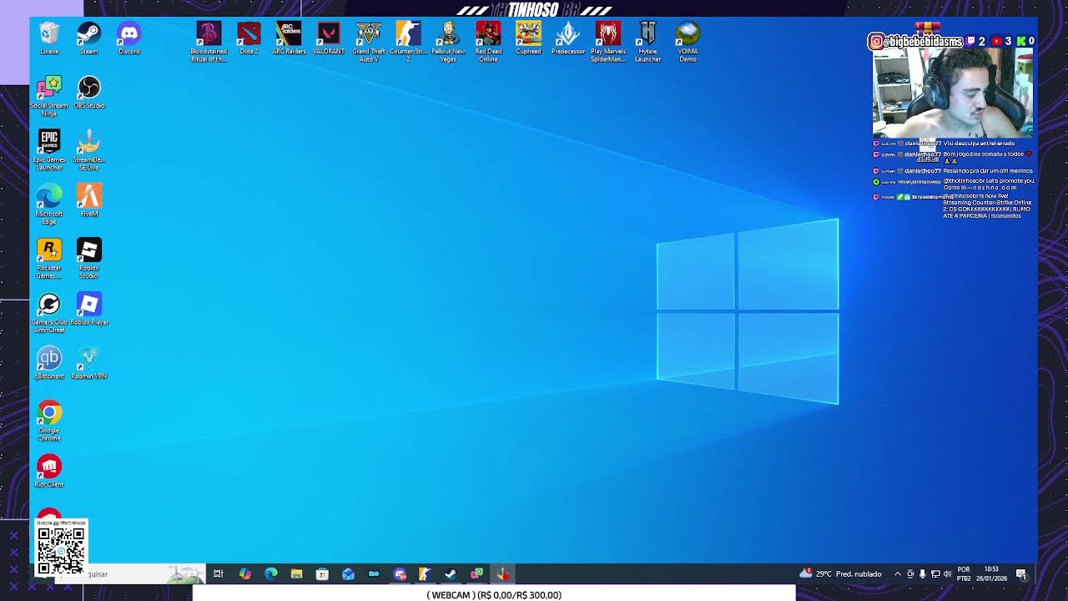Screen dimensions: 1068x601
Task: Open Microsoft Edge from the taskbar
Action: coord(271,573)
